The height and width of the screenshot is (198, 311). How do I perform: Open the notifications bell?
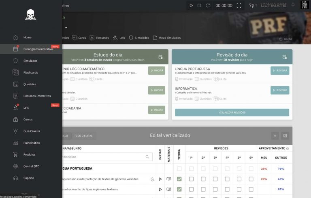point(293,5)
